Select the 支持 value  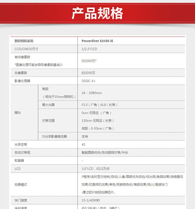tap(84, 137)
